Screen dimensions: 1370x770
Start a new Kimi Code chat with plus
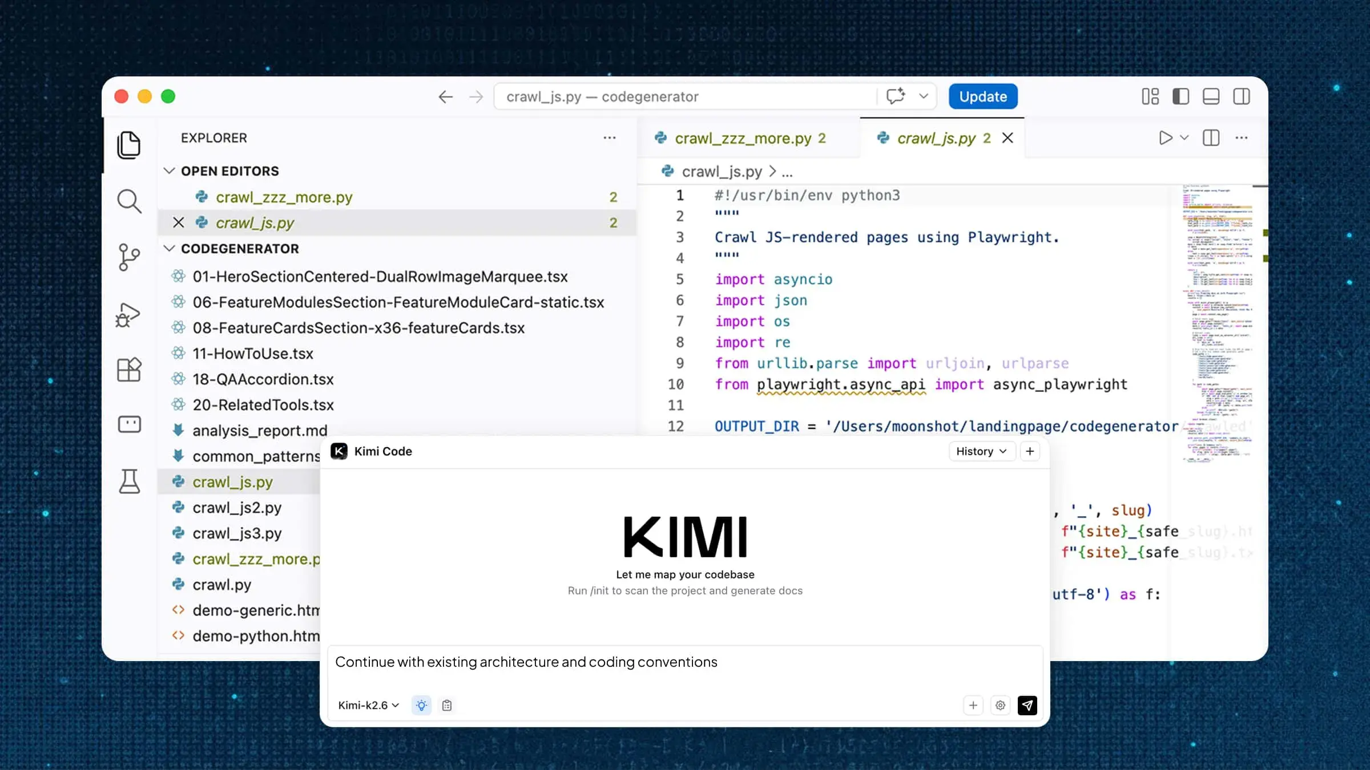pyautogui.click(x=1030, y=451)
